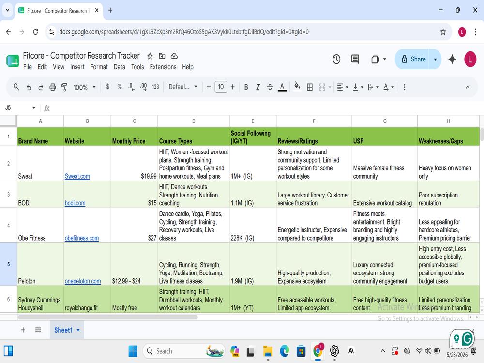Undo the last action

[29, 87]
